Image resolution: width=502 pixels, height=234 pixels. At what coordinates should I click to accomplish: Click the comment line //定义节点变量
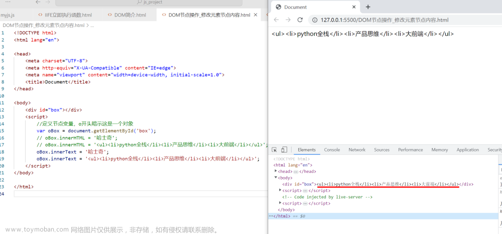pyautogui.click(x=85, y=123)
